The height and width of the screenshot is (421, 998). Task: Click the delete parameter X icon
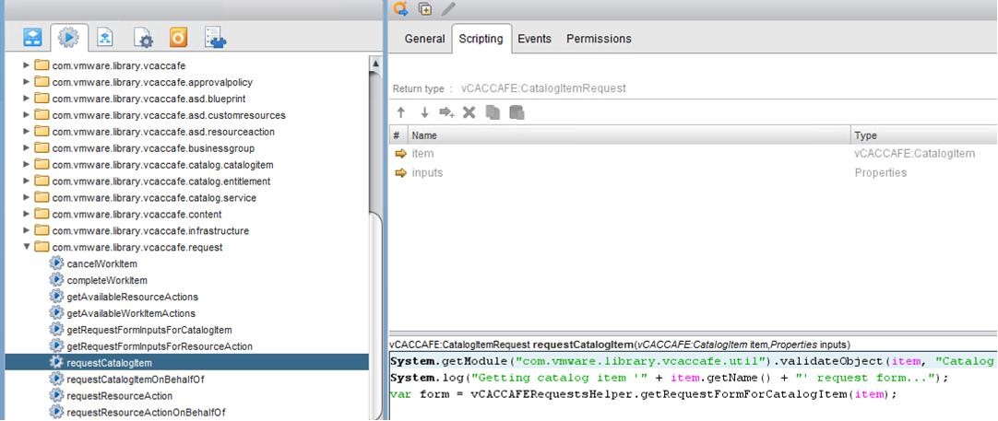coord(469,112)
